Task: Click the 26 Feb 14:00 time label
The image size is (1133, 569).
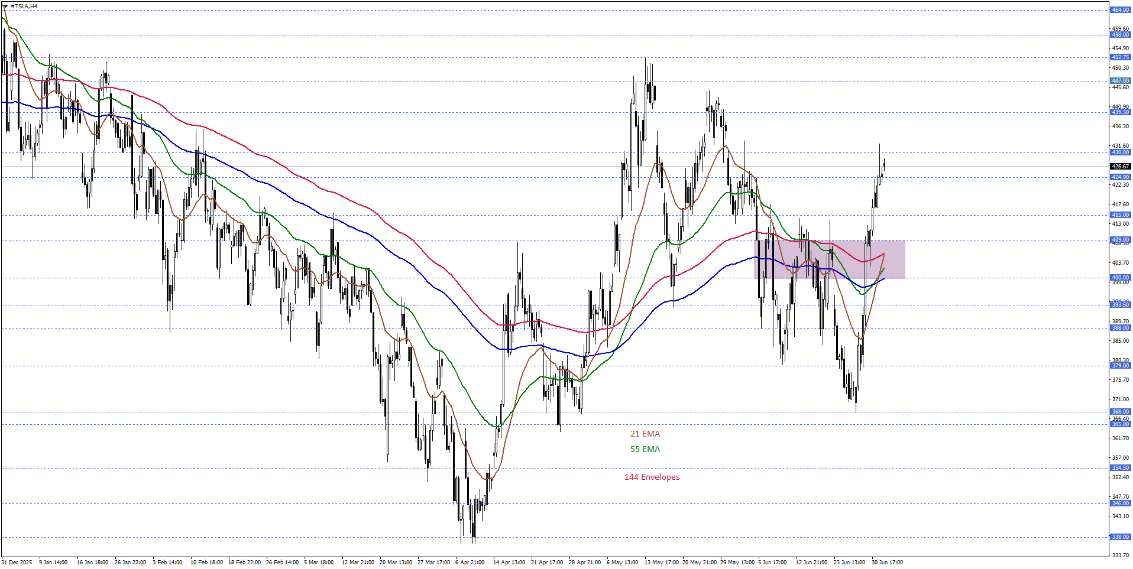Action: (x=282, y=563)
